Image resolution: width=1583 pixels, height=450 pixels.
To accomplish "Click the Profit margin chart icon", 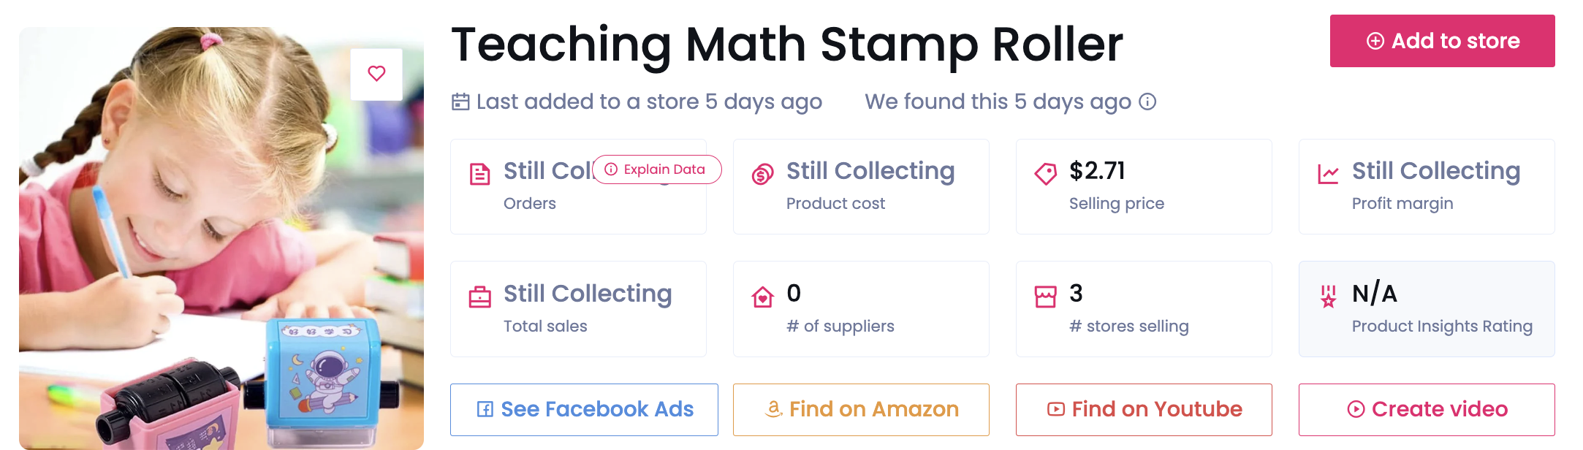I will tap(1328, 174).
